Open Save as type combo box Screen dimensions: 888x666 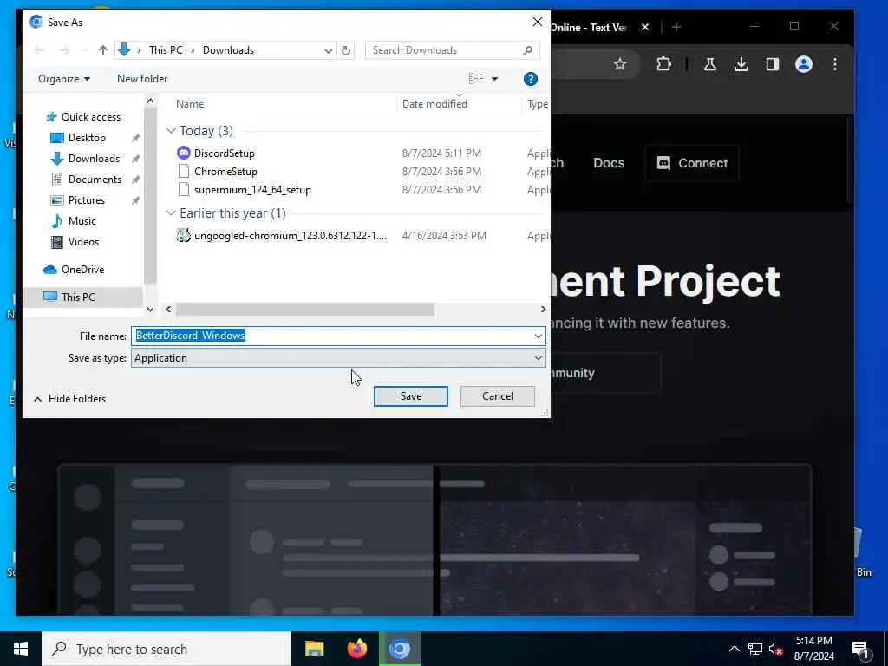(x=338, y=358)
